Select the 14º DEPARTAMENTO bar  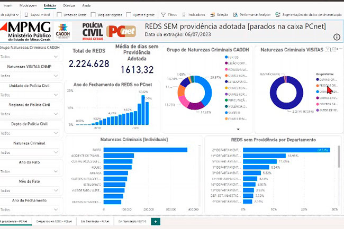pyautogui.click(x=249, y=185)
